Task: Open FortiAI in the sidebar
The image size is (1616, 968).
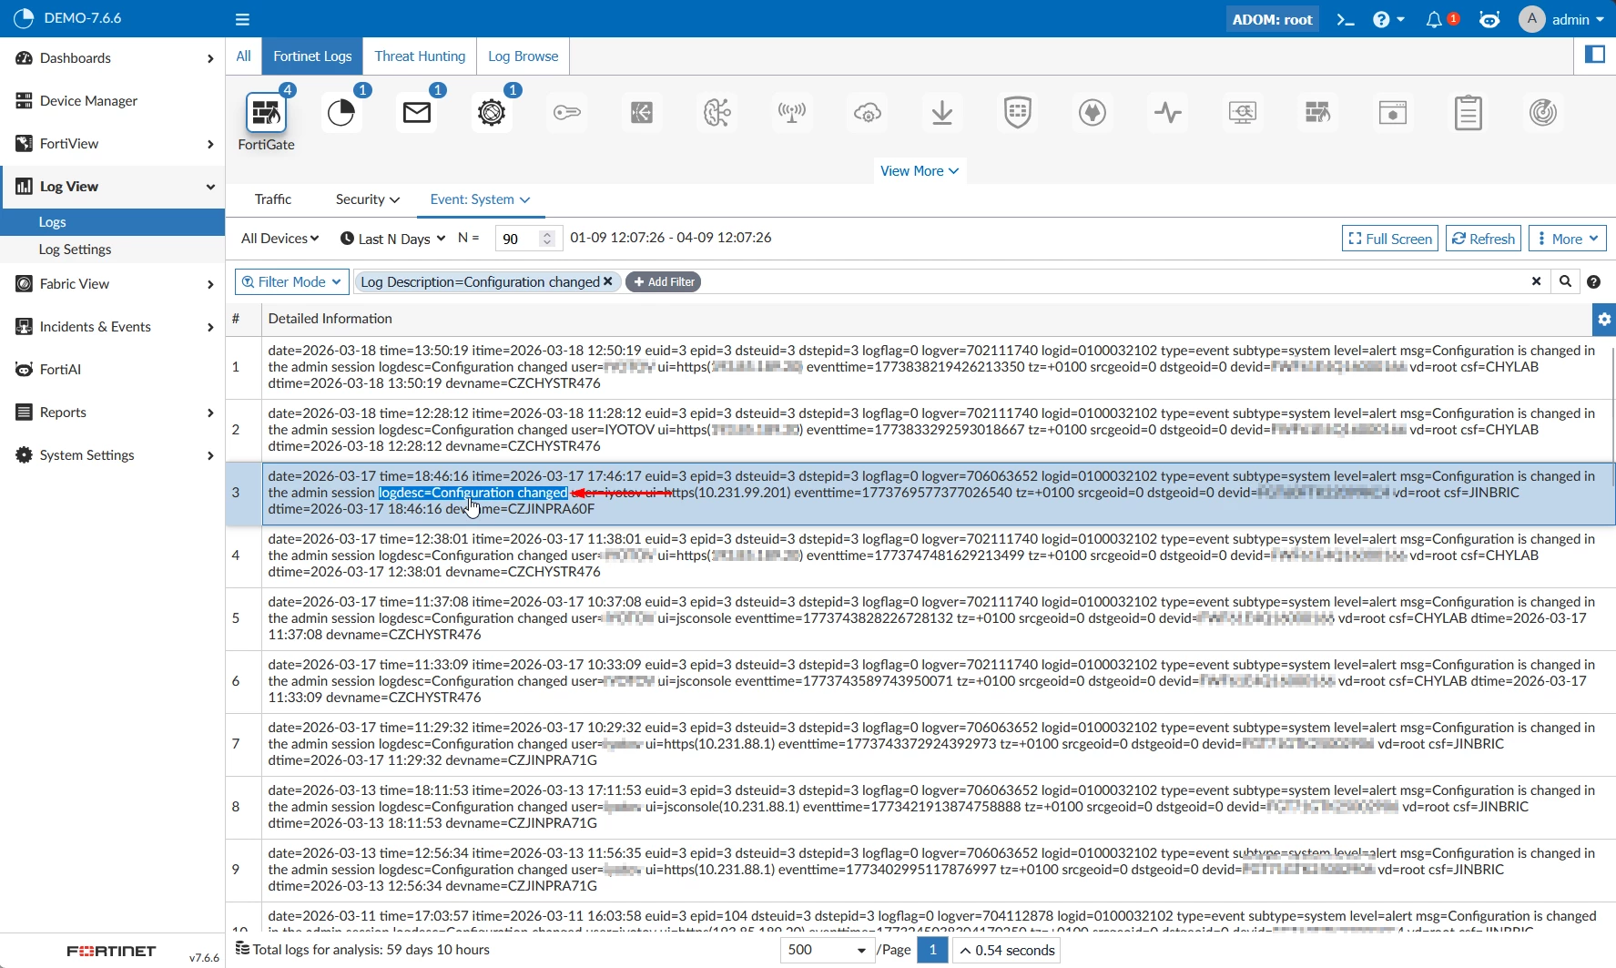Action: click(112, 370)
